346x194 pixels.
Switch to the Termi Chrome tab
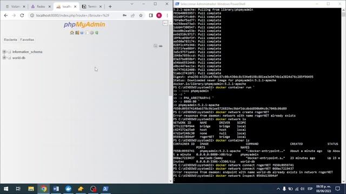coord(92,6)
